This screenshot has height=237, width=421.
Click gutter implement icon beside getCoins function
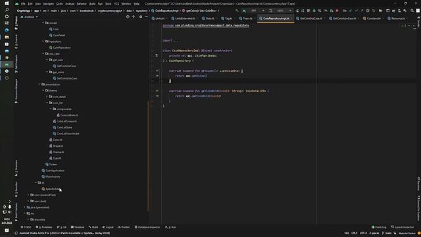157,71
